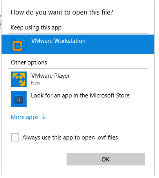Click the Always use this app label text
This screenshot has height=178, width=159.
click(x=70, y=138)
